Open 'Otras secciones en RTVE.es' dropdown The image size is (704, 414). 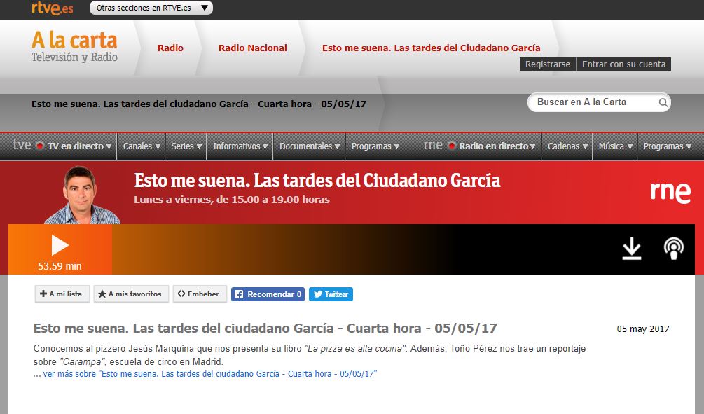(151, 8)
